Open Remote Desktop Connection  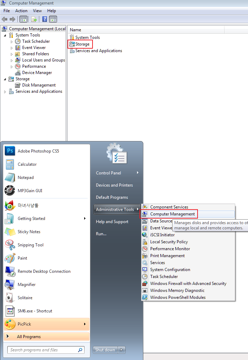[x=47, y=271]
